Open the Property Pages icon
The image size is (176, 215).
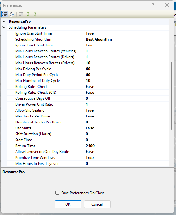coord(21,14)
